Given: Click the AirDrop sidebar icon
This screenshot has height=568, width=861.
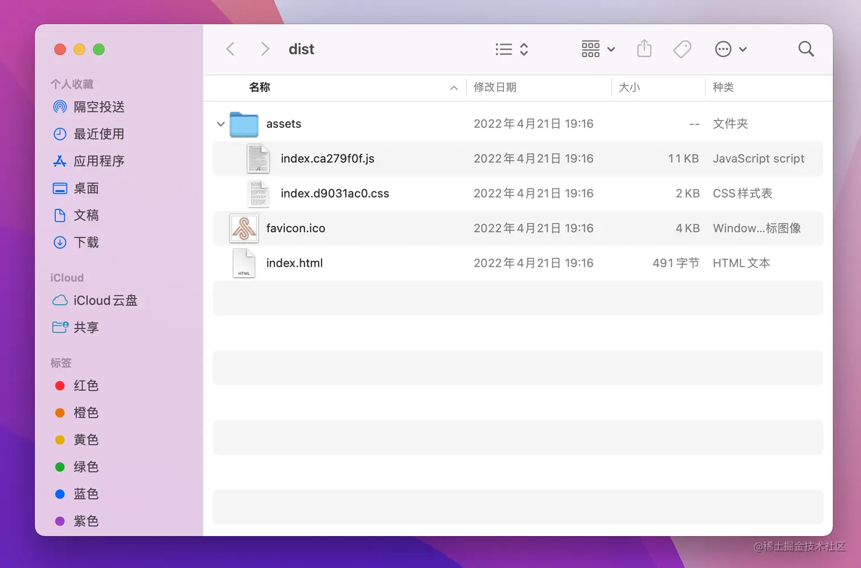Looking at the screenshot, I should pos(60,107).
